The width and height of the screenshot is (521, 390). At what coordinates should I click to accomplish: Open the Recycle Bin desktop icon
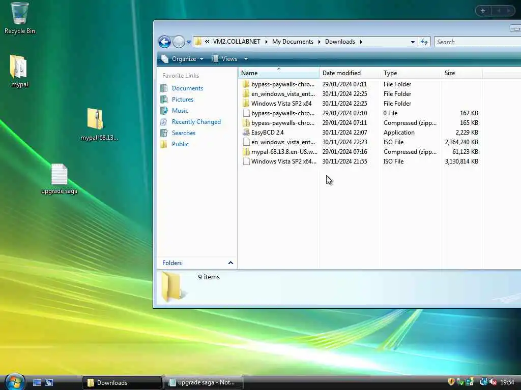coord(19,18)
